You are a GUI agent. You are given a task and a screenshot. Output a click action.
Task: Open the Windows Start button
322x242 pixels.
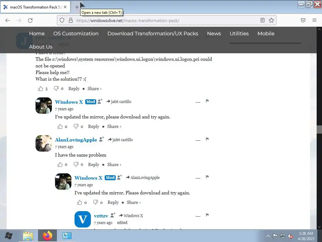8,236
